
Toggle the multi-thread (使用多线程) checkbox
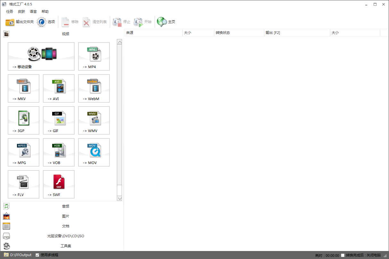pyautogui.click(x=37, y=255)
